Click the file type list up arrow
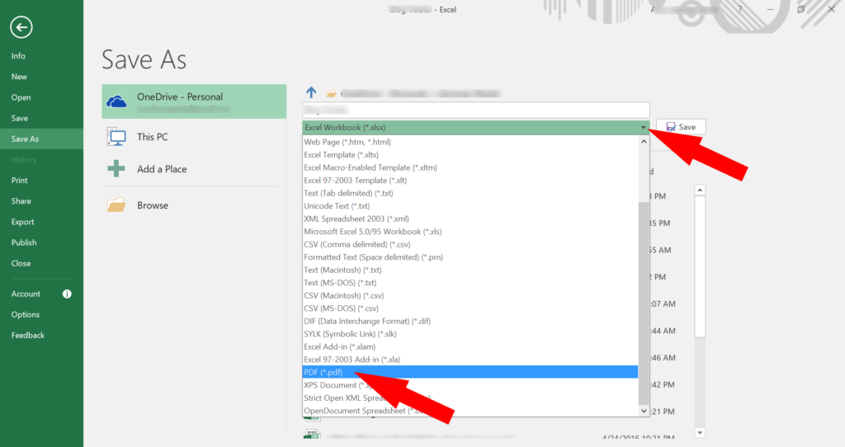The image size is (845, 447). [x=644, y=142]
